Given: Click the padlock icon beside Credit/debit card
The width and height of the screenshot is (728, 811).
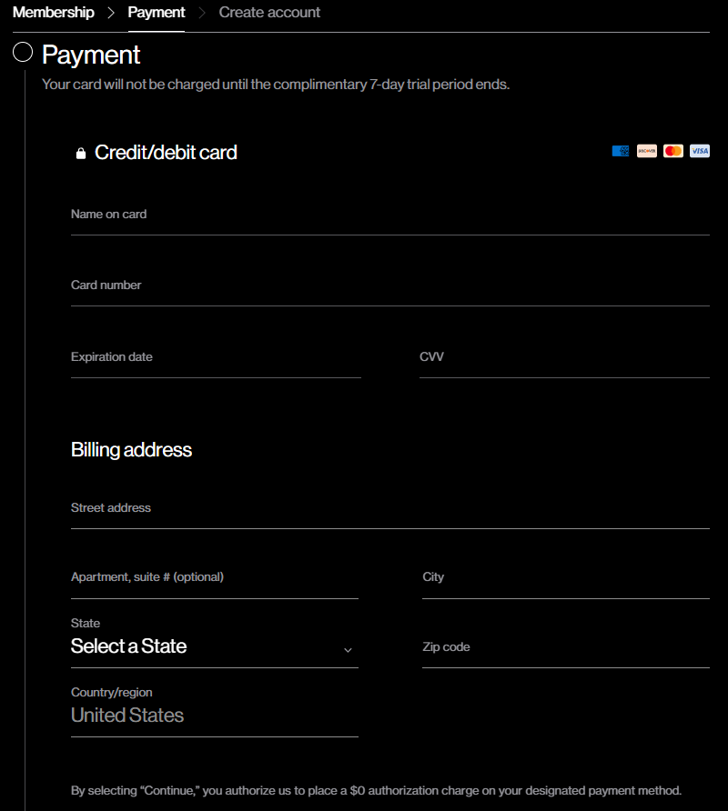Looking at the screenshot, I should [80, 154].
